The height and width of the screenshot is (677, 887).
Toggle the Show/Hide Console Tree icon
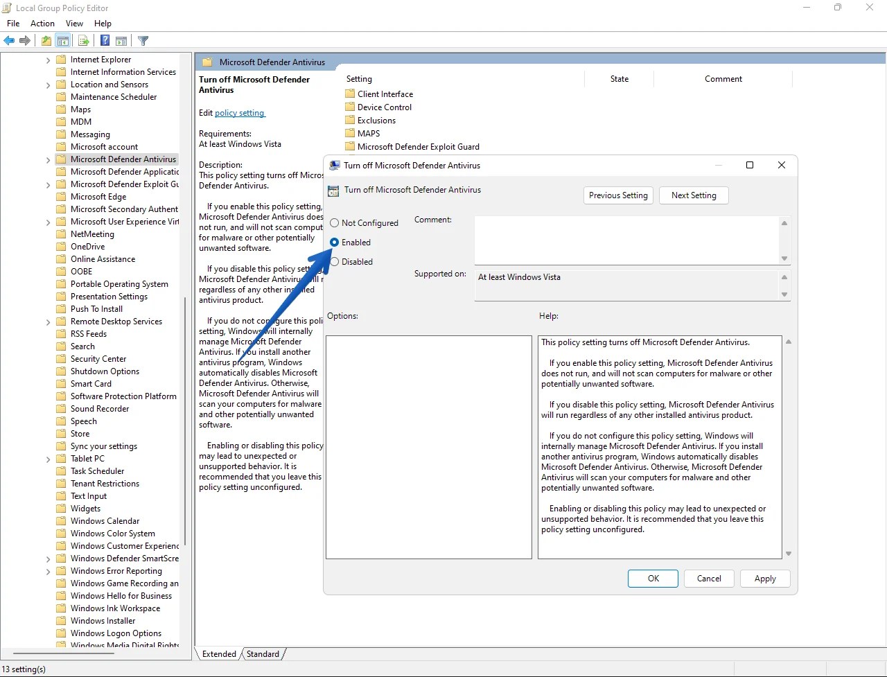(63, 40)
